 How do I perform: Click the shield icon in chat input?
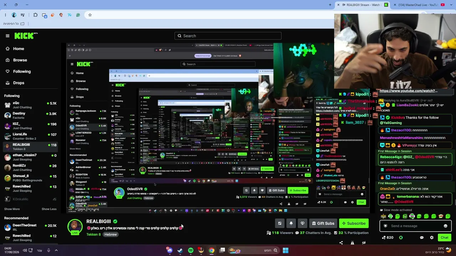tap(385, 226)
